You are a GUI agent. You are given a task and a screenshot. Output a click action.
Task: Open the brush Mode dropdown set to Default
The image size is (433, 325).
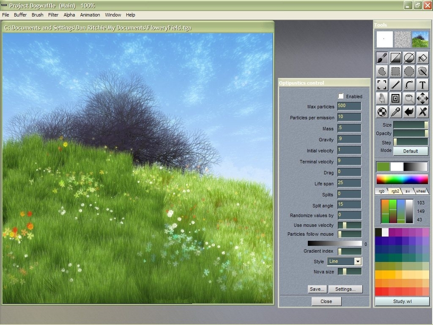(411, 151)
